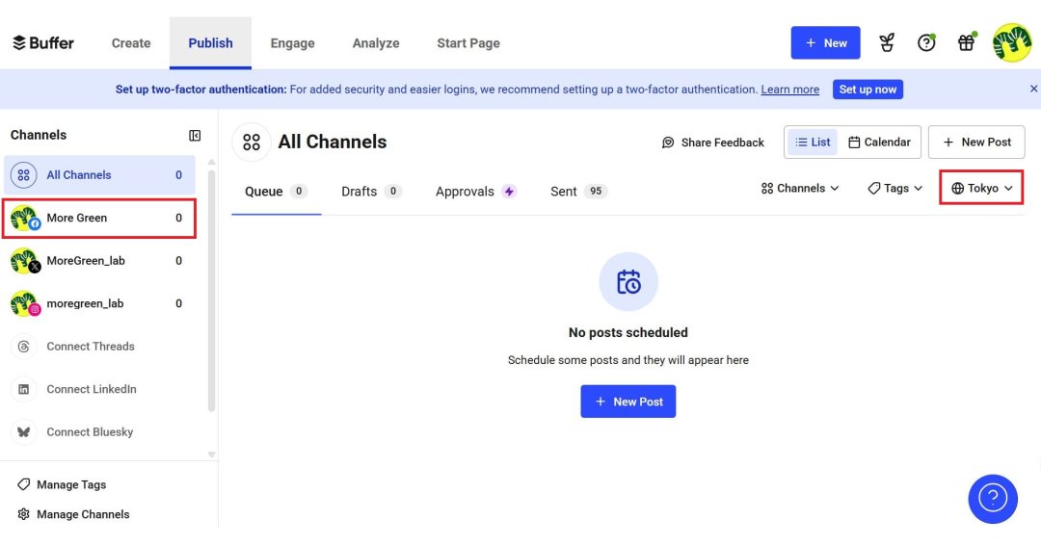Image resolution: width=1041 pixels, height=545 pixels.
Task: Switch to the Publish tab
Action: [210, 43]
